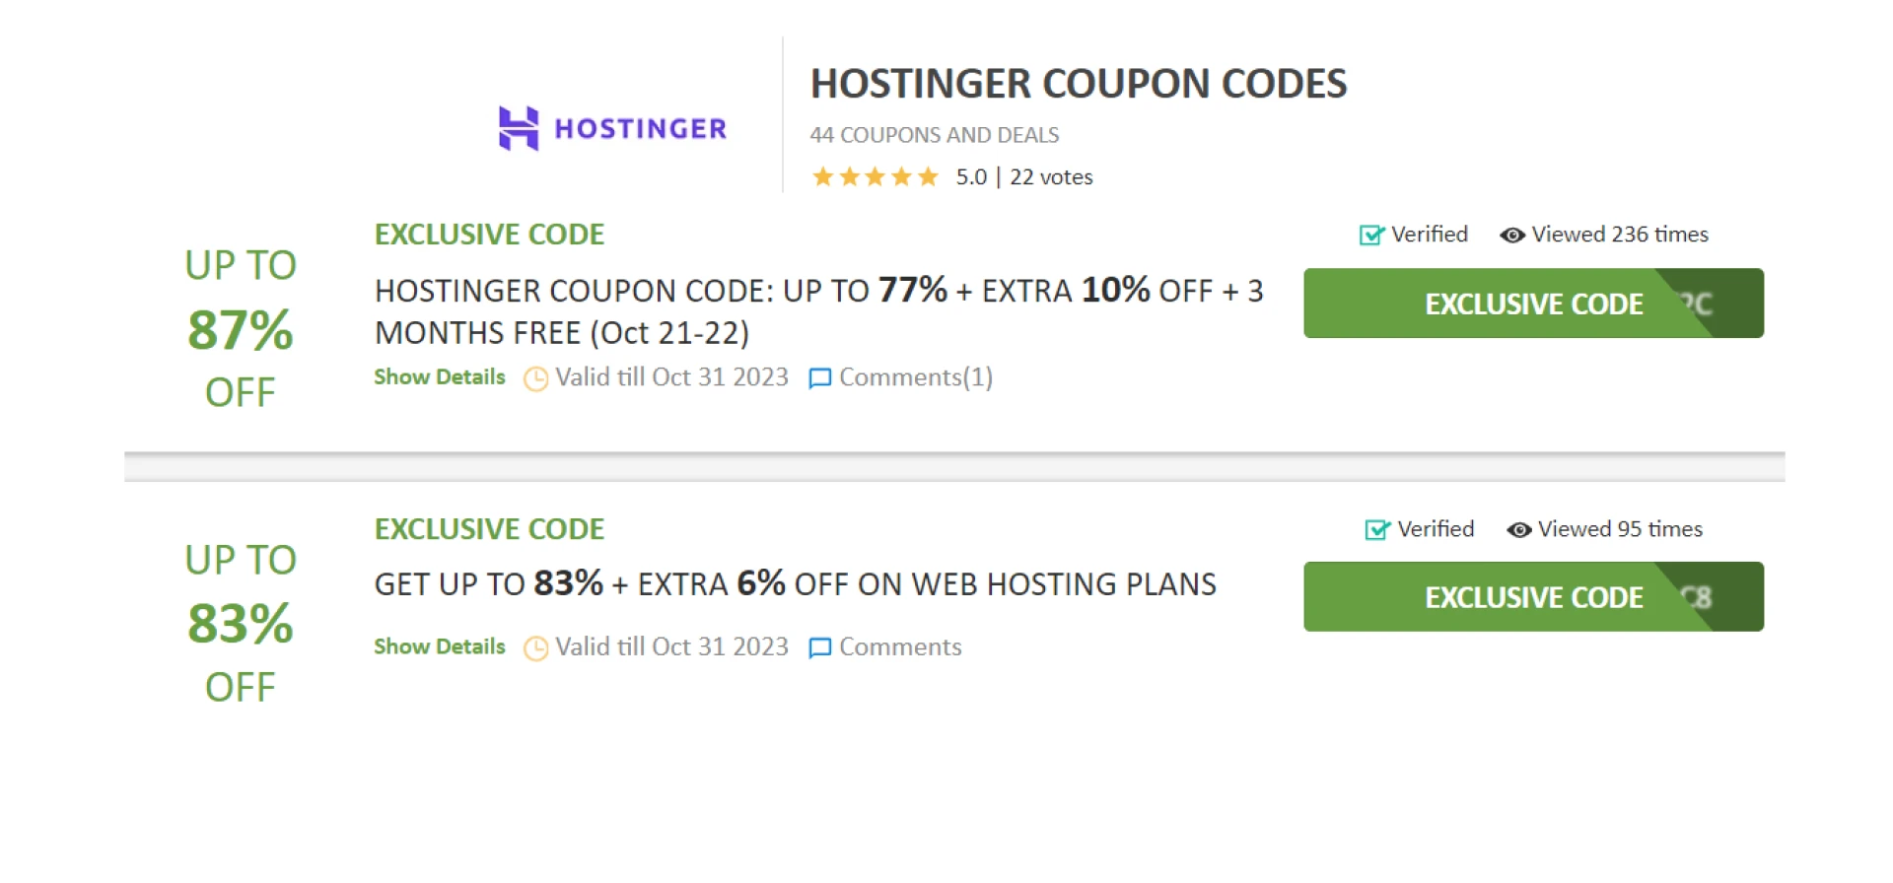This screenshot has height=883, width=1893.
Task: Open the Comments(1) thread
Action: point(915,377)
